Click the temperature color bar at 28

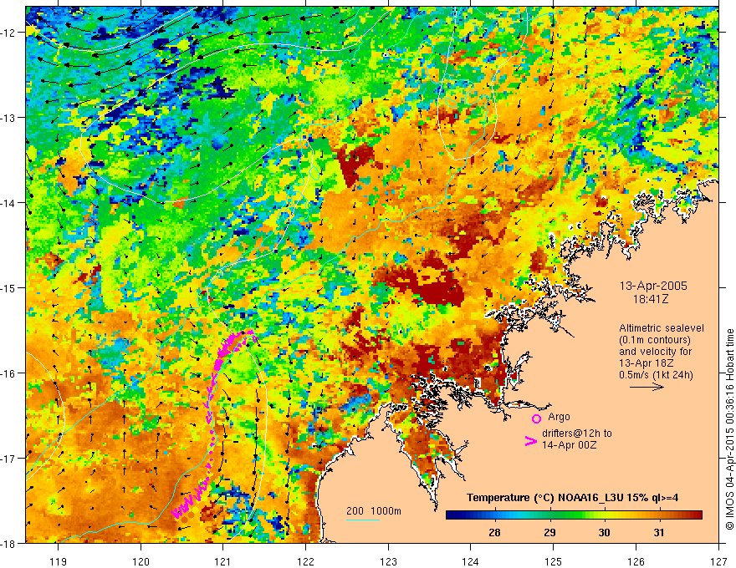[x=493, y=515]
